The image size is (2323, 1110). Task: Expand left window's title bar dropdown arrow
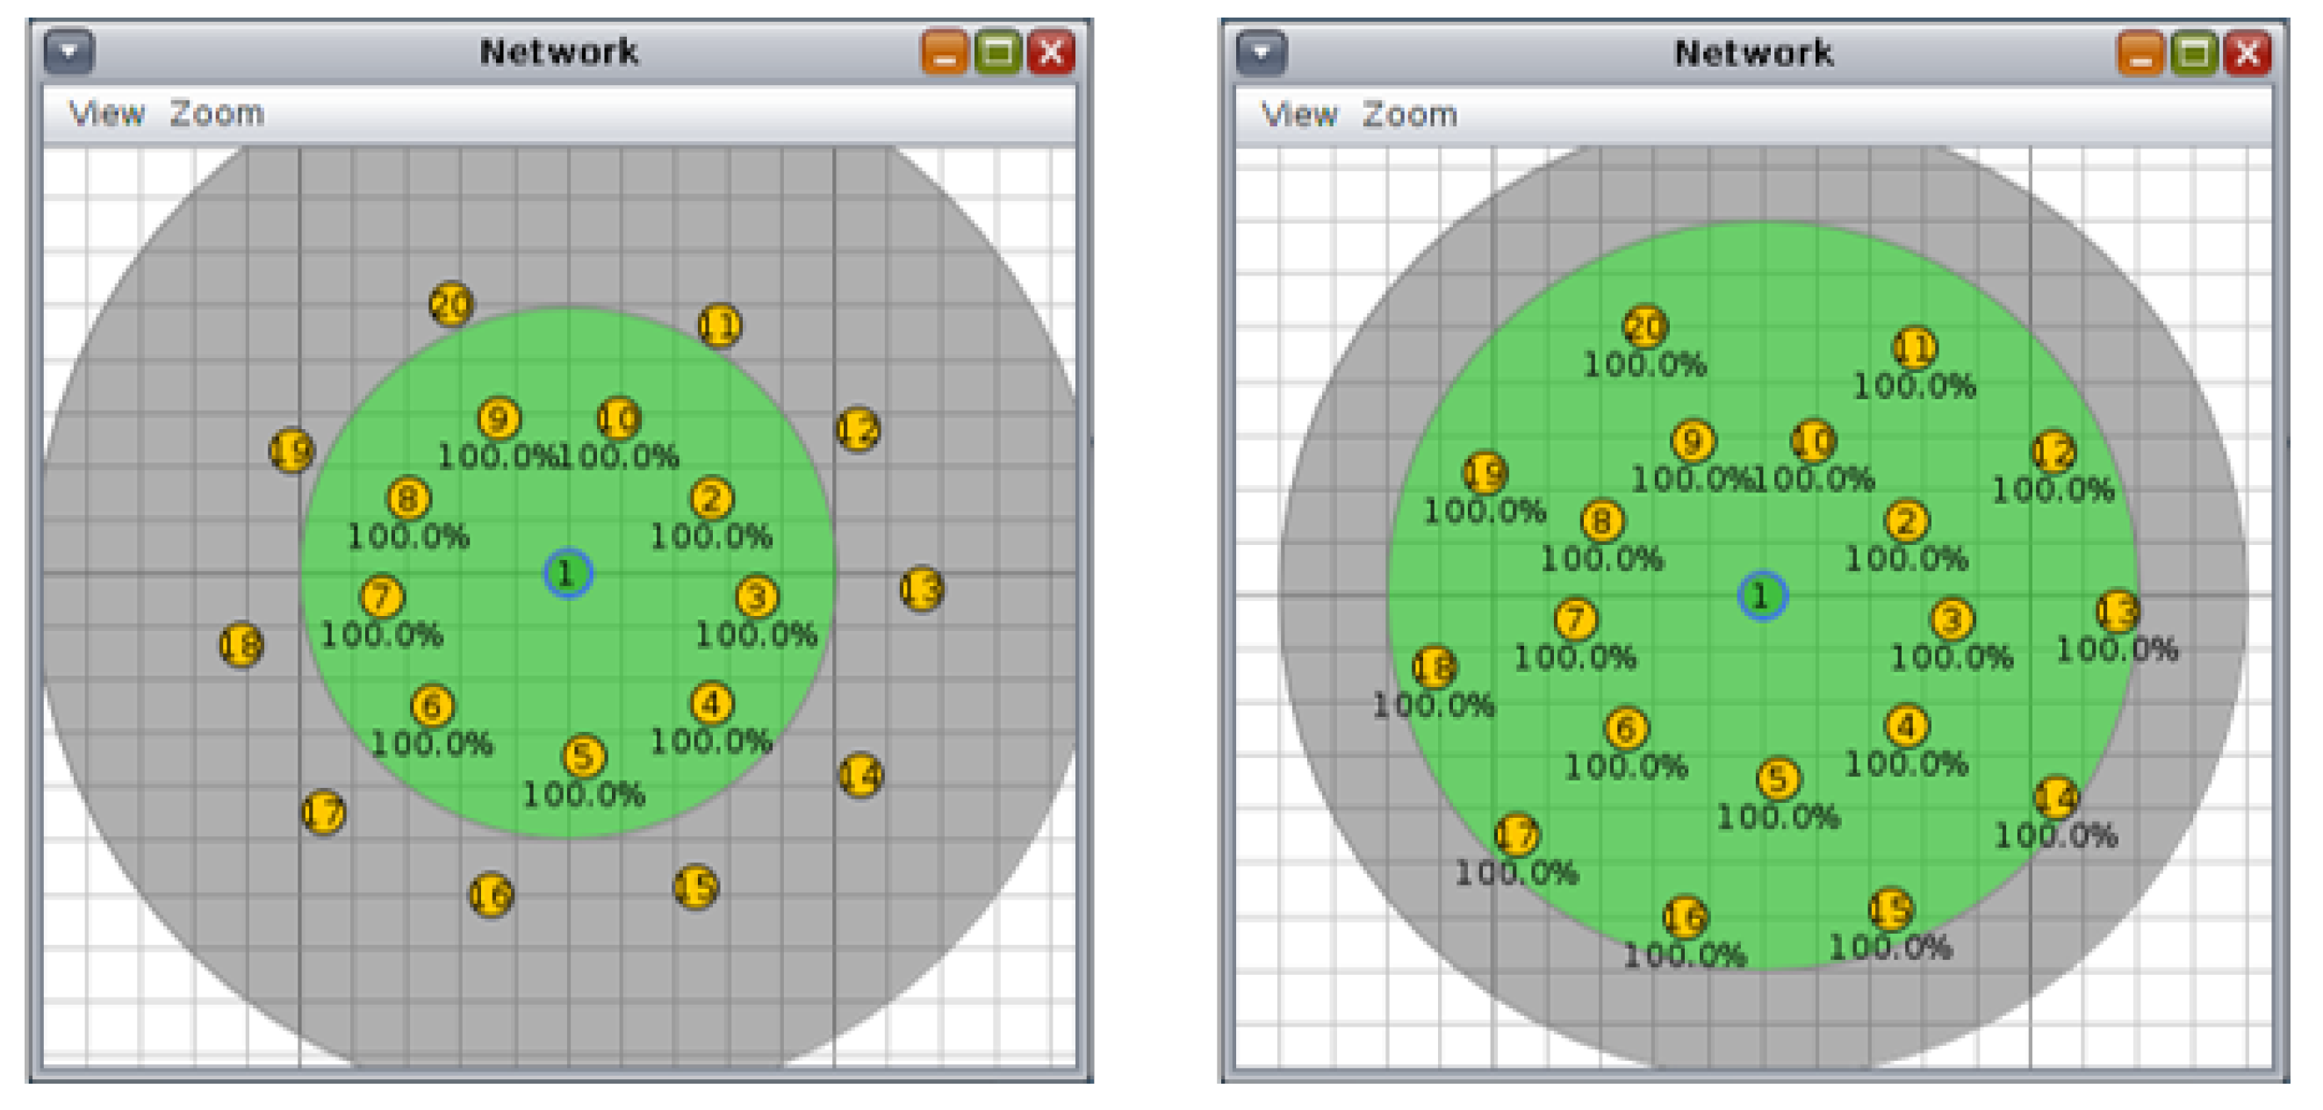pos(68,52)
